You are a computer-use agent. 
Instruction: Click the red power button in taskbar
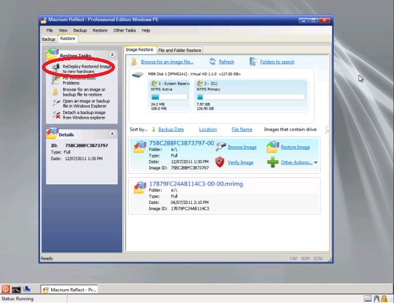pyautogui.click(x=5, y=289)
